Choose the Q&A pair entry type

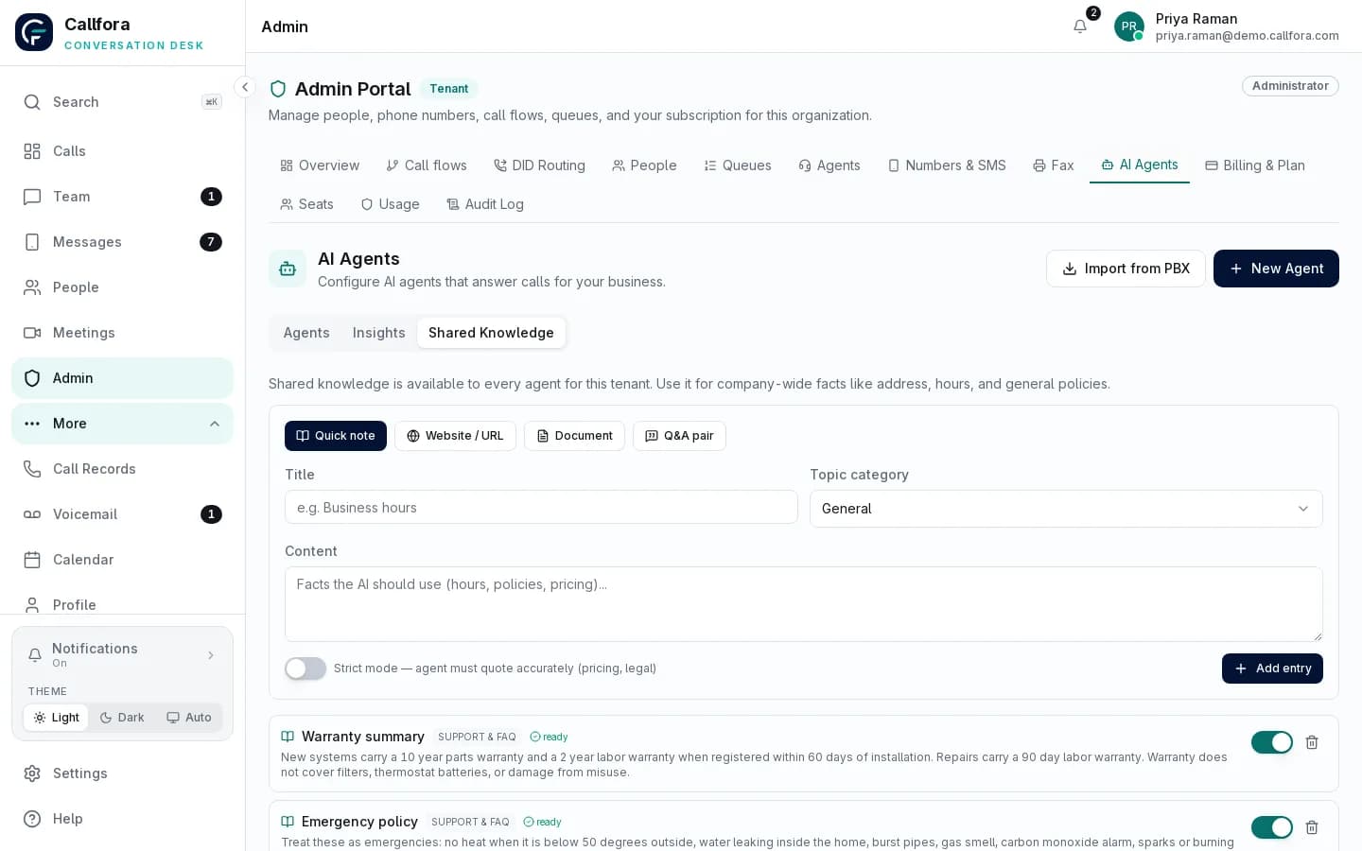click(679, 436)
